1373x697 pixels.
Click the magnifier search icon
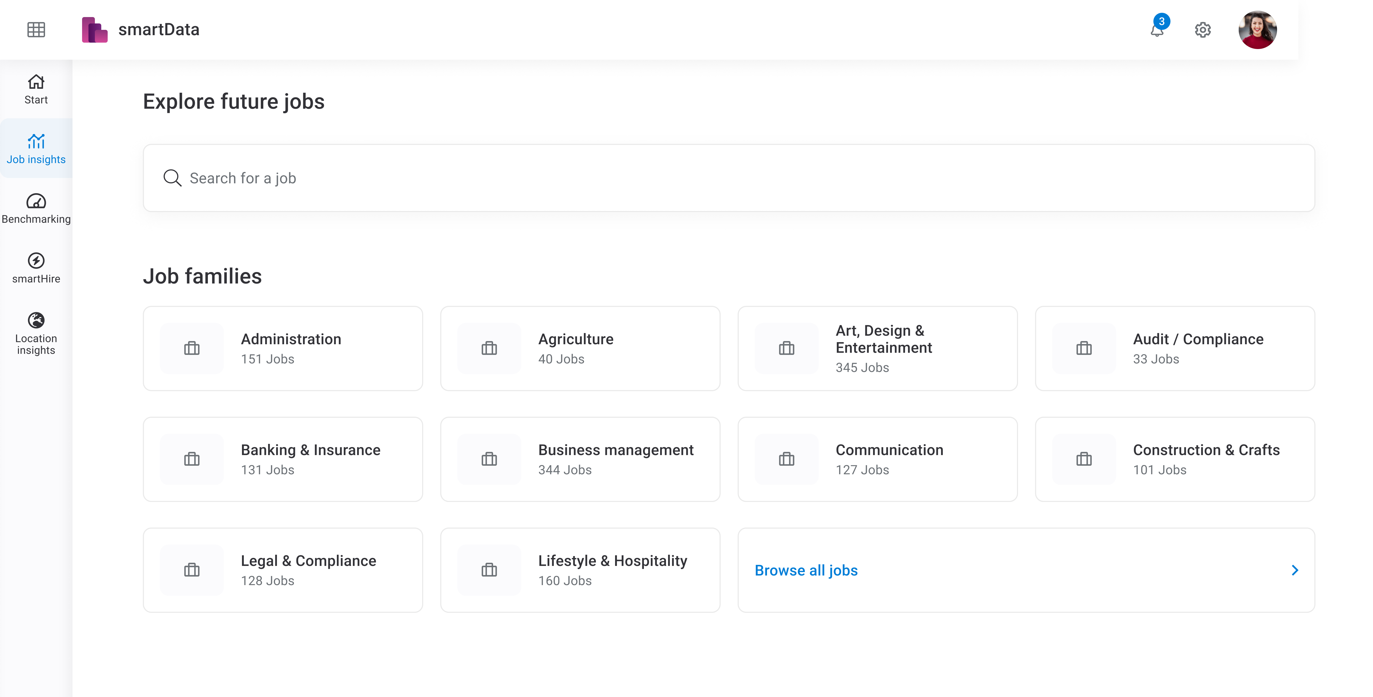(172, 178)
